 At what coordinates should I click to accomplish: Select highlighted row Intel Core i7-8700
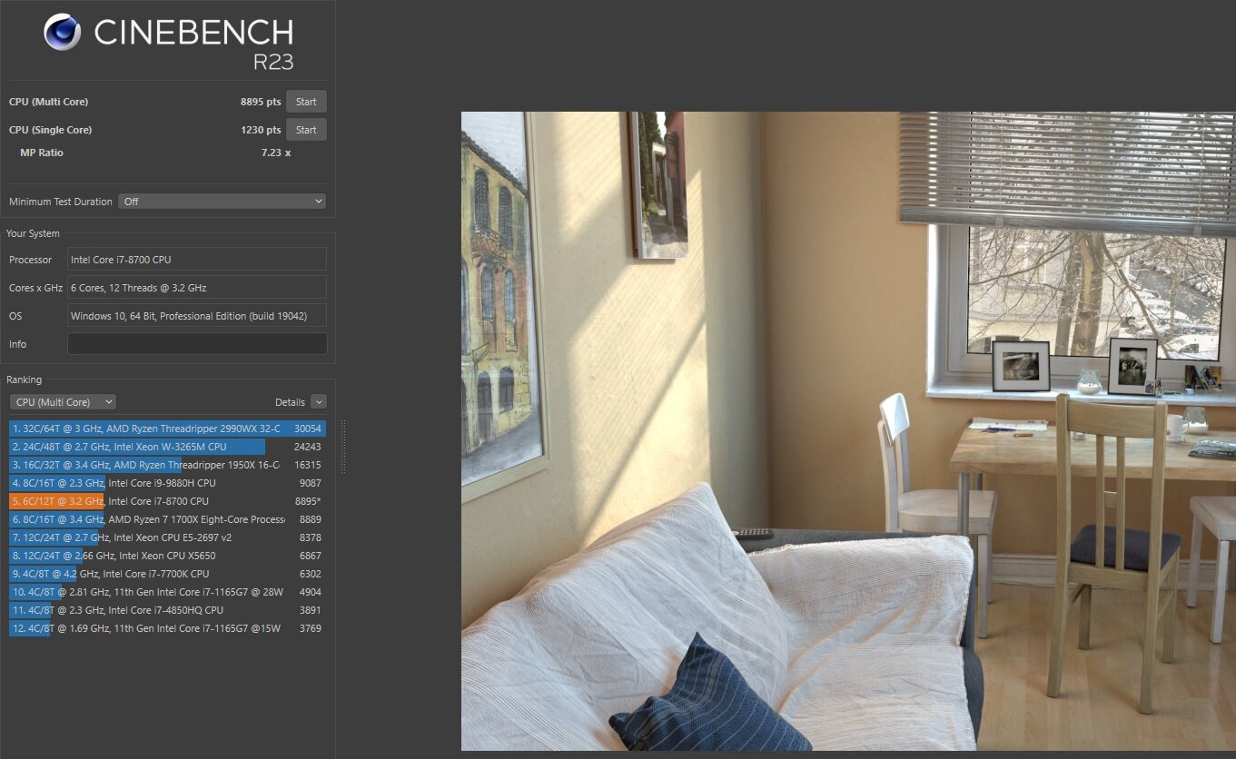coord(167,501)
